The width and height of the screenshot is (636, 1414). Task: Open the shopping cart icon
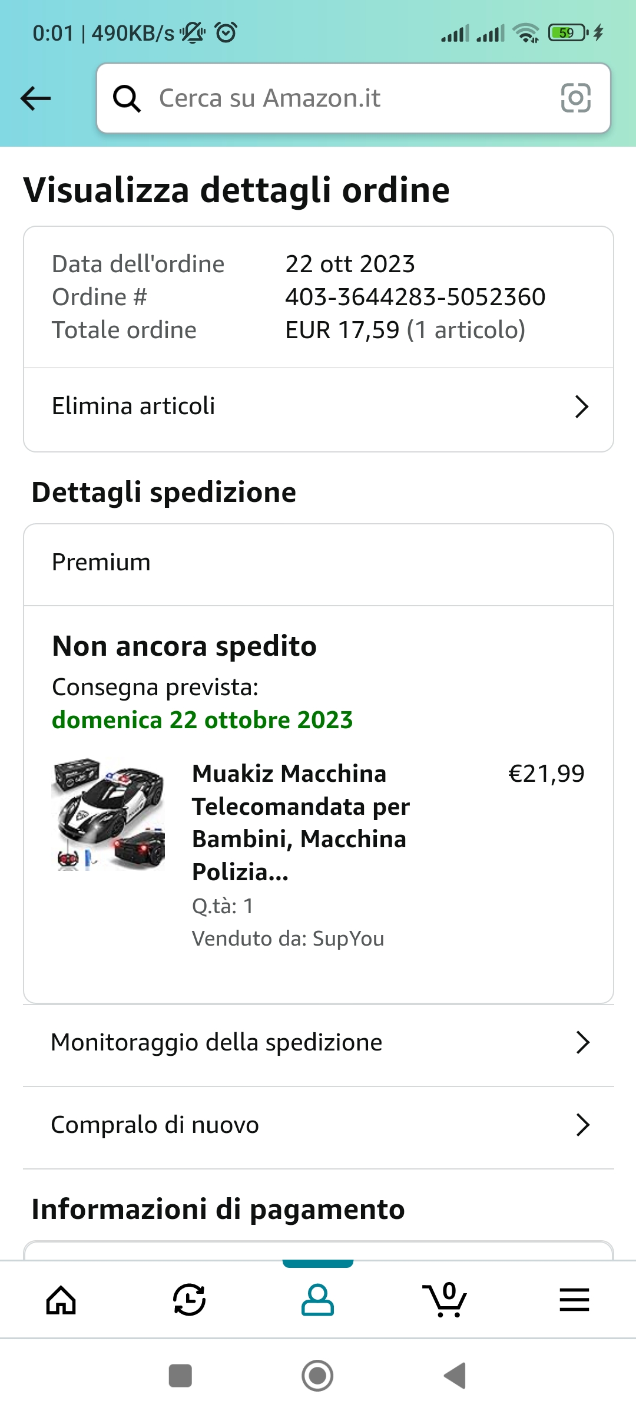pyautogui.click(x=446, y=1300)
